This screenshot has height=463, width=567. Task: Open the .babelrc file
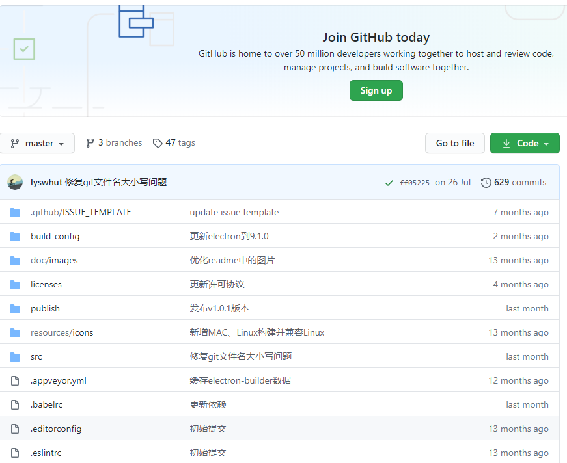[x=46, y=404]
